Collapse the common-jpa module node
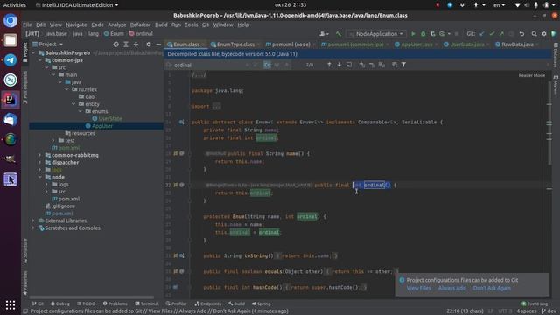560x315 pixels. coord(40,60)
